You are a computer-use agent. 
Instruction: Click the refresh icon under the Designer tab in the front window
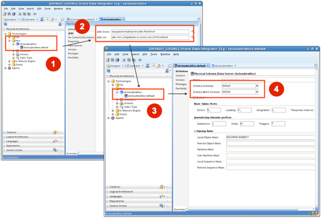[109, 71]
